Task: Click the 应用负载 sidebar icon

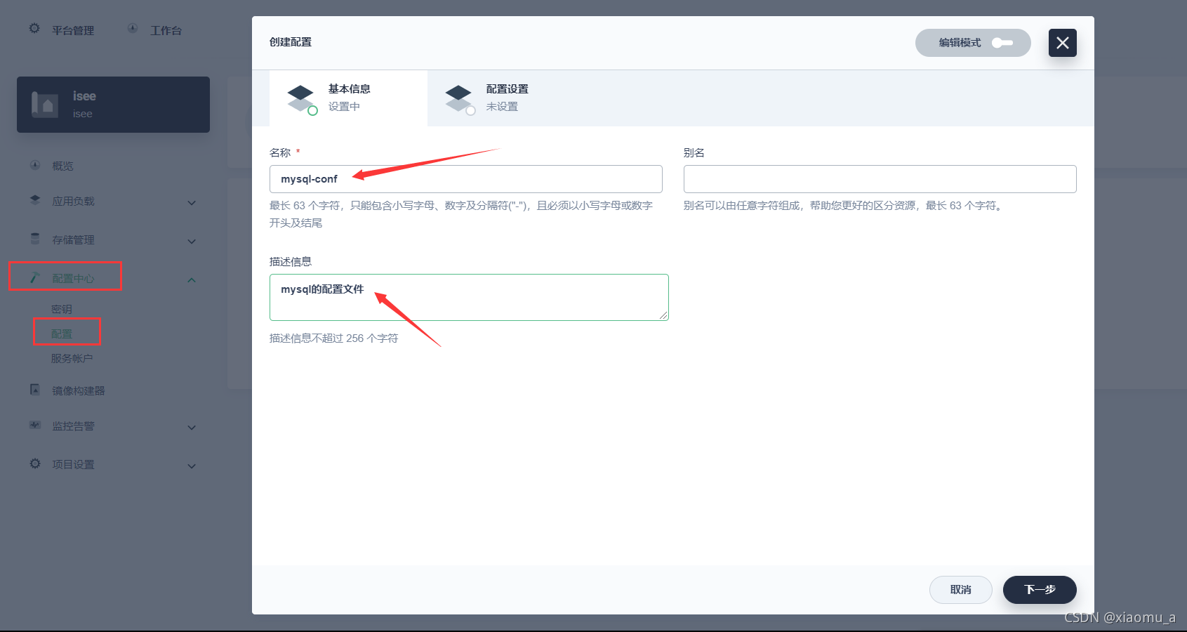Action: click(x=35, y=200)
